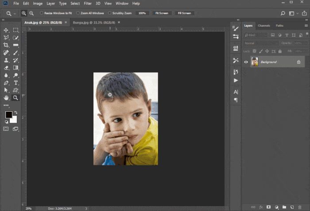The width and height of the screenshot is (310, 211).
Task: Open the Change Screen Mode options
Action: point(15,129)
